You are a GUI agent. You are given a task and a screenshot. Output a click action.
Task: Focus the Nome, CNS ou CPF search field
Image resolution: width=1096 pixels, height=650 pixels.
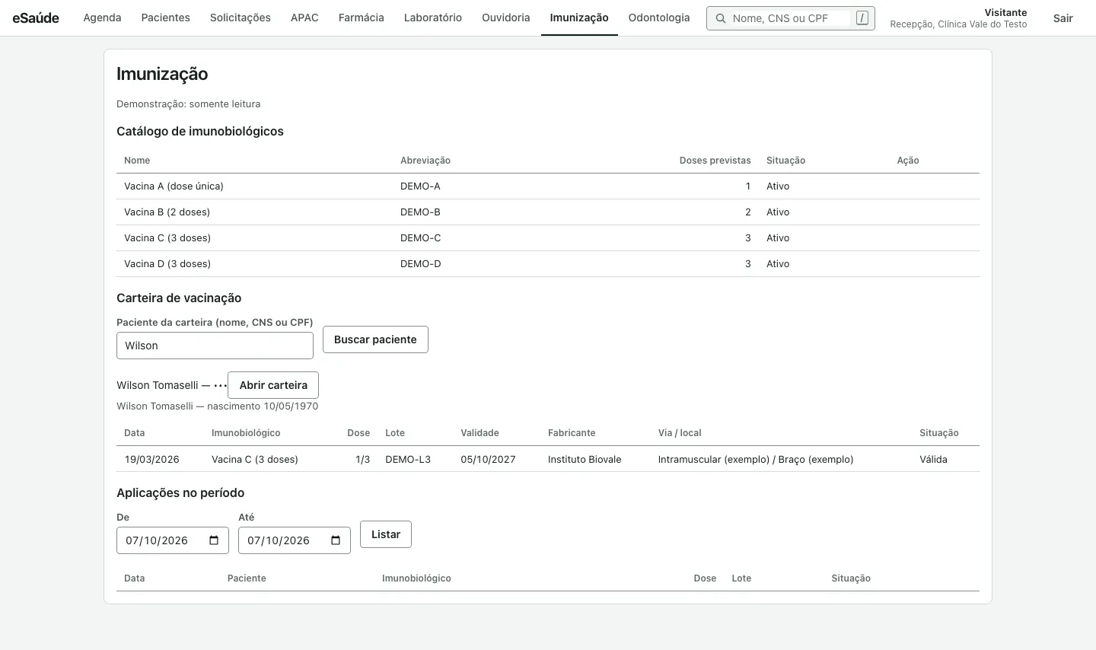[790, 18]
